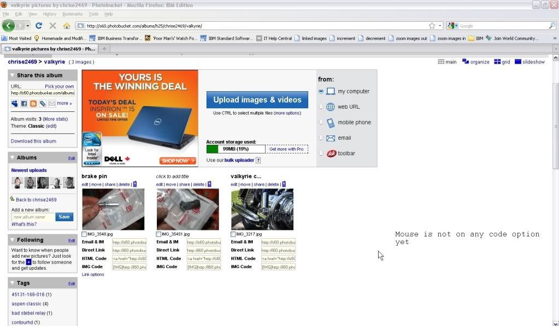Screen dimensions: 559x326
Task: Click the page vertical scrollbar thumb
Action: tap(555, 126)
